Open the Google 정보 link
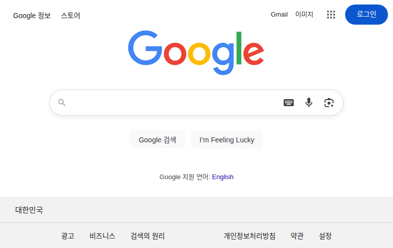Image resolution: width=393 pixels, height=248 pixels. [32, 16]
